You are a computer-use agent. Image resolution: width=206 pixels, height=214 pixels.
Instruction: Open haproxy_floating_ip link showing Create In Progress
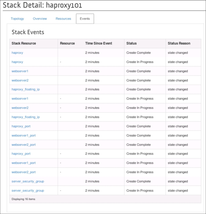(26, 117)
